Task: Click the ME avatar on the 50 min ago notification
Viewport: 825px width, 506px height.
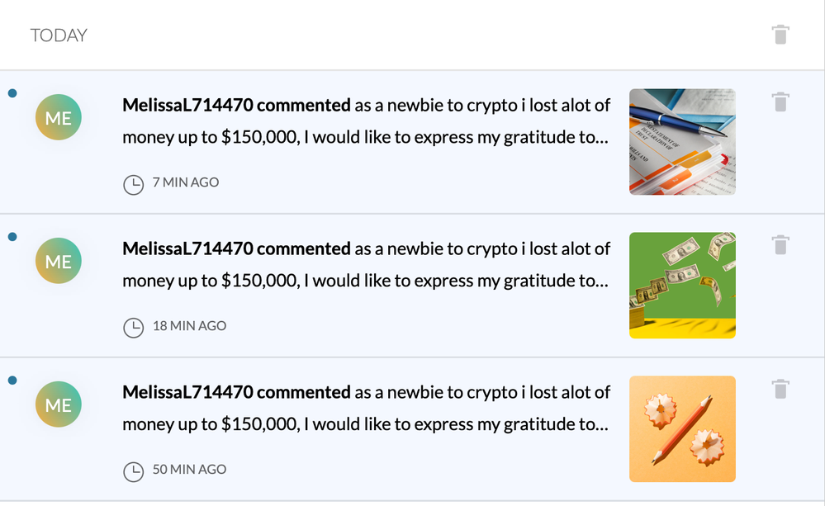Action: pyautogui.click(x=59, y=405)
